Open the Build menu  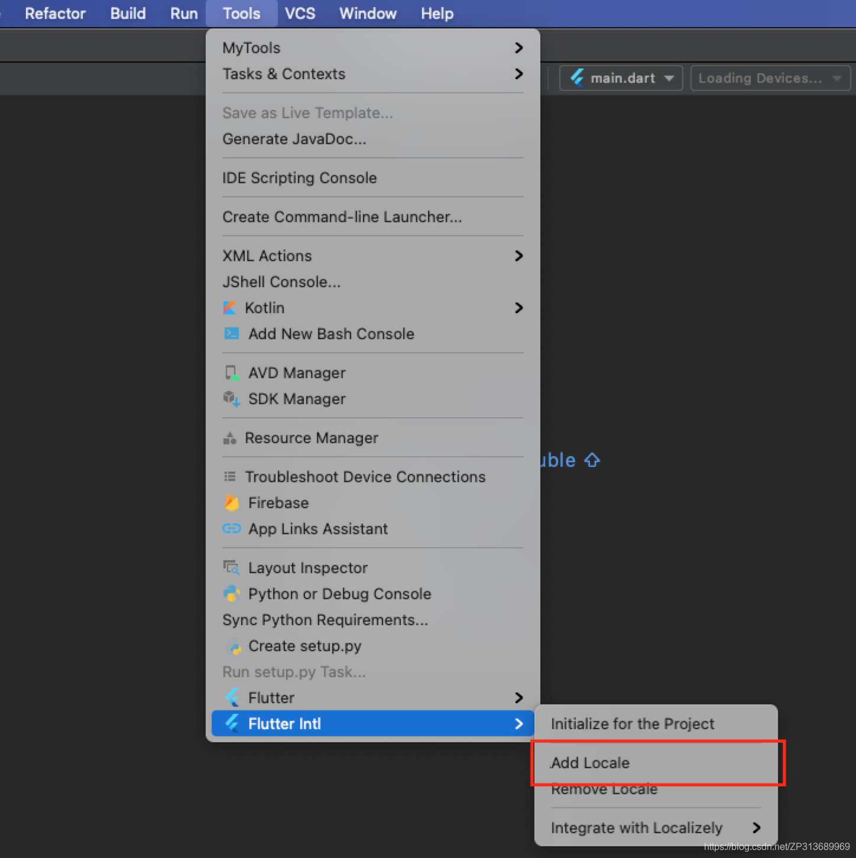pos(128,14)
